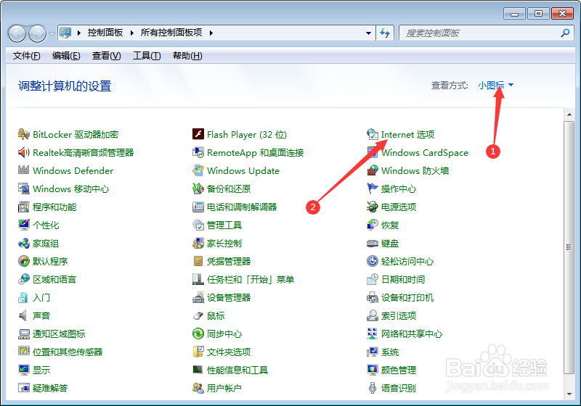The width and height of the screenshot is (581, 406).
Task: Open the 同步中心 icon
Action: pos(198,333)
